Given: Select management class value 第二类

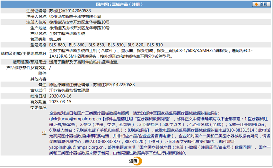Looking at the screenshot, I should pos(55,39).
